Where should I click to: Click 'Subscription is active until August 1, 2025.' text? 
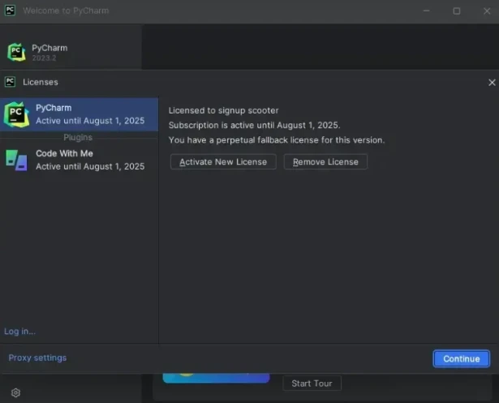pyautogui.click(x=254, y=126)
